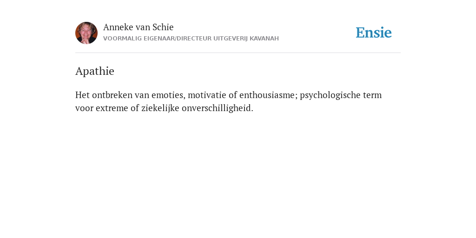The height and width of the screenshot is (238, 476).
Task: Open Anneke van Schie's round profile photo
Action: (86, 33)
